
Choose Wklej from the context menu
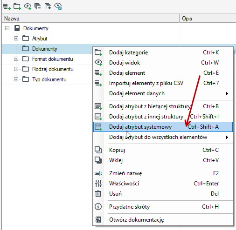pyautogui.click(x=163, y=160)
